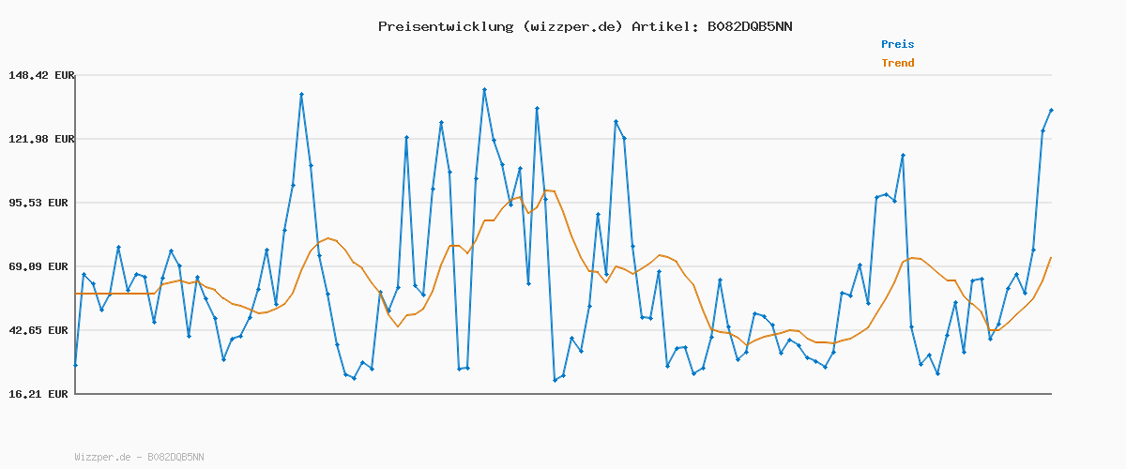Click the 16.21 EUR axis label

tap(43, 394)
